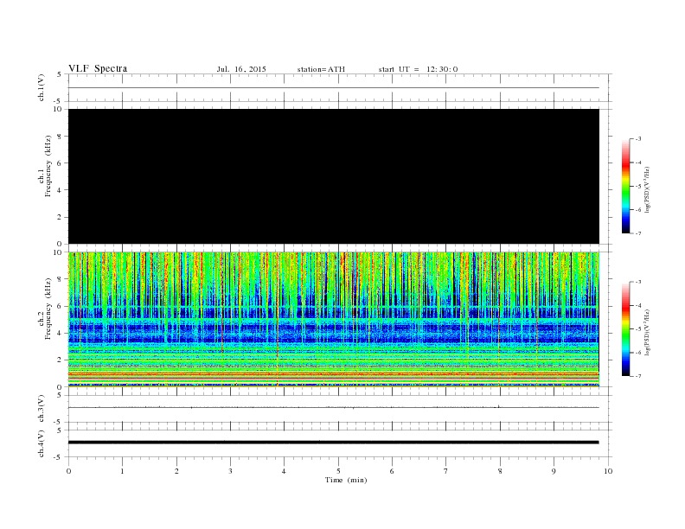This screenshot has height=529, width=685.
Task: Click the "ch.1 Frequency (kHz)" axis label
Action: click(44, 166)
